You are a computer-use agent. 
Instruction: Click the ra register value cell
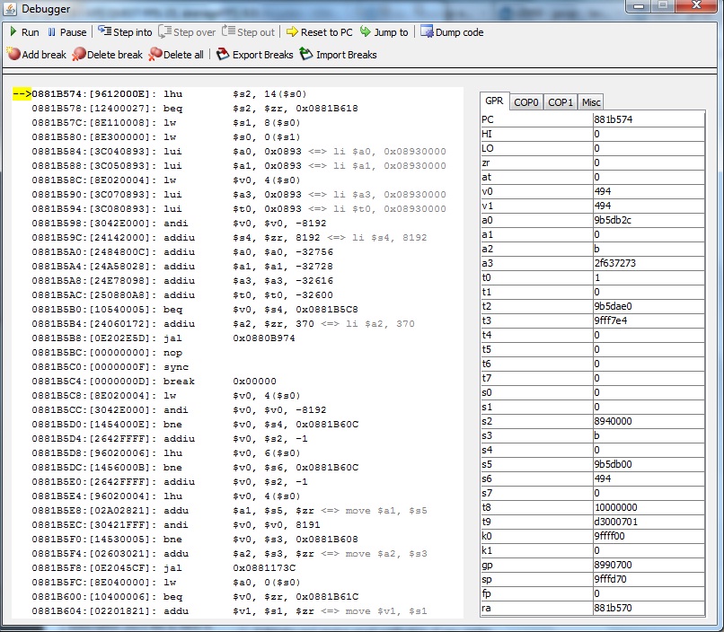click(648, 608)
